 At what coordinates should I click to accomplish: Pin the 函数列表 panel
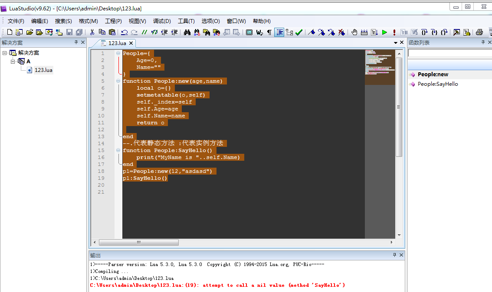483,42
